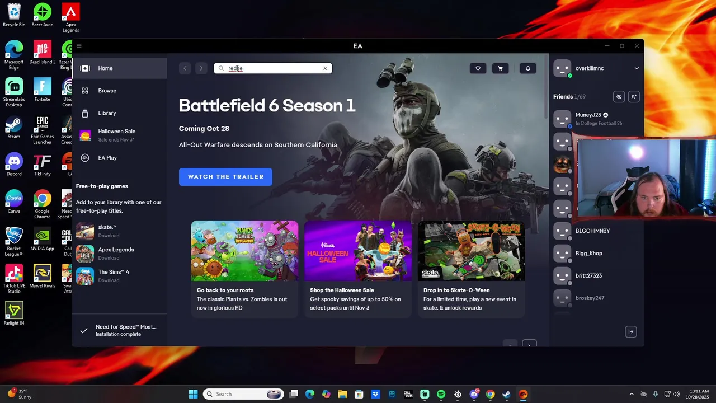Open the shopping cart

click(500, 68)
